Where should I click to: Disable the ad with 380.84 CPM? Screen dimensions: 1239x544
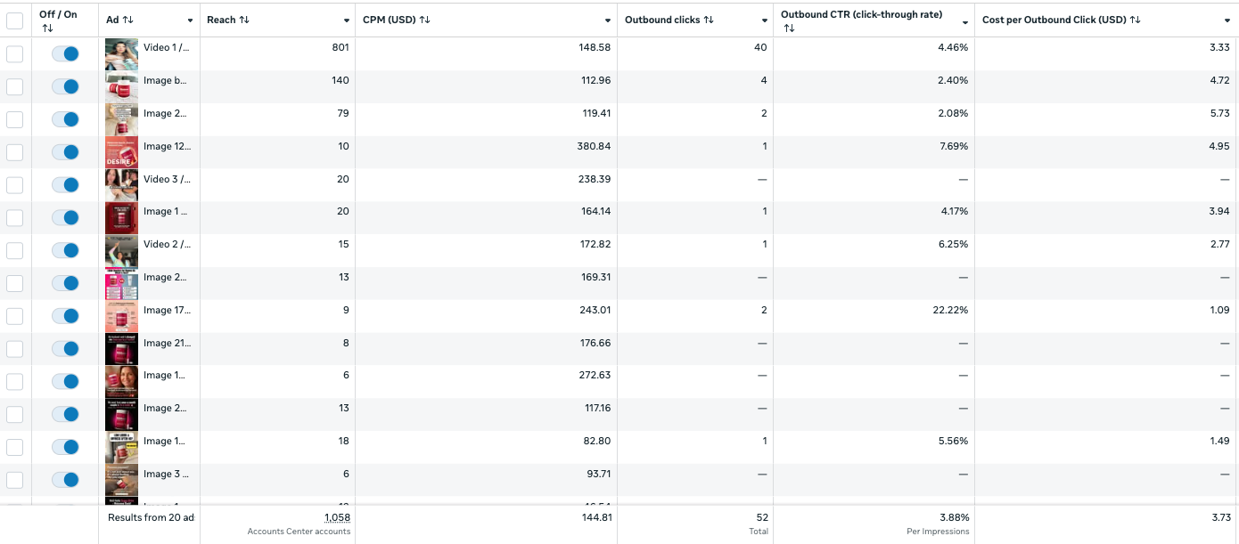[x=65, y=152]
